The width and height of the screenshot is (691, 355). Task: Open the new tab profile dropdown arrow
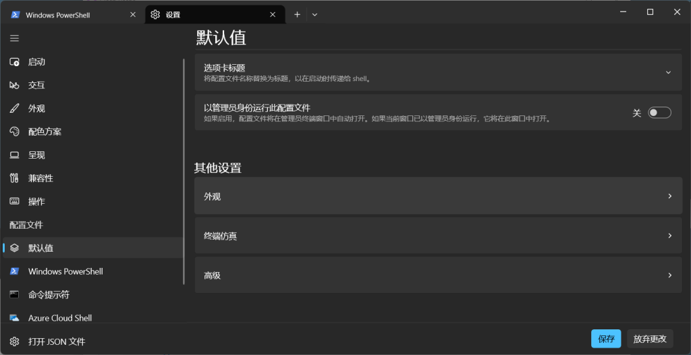point(314,15)
